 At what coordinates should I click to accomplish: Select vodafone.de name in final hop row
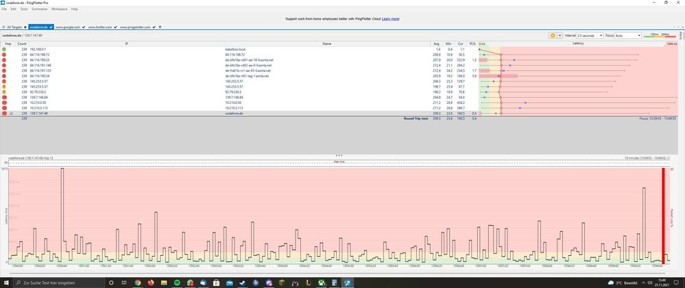pos(234,114)
